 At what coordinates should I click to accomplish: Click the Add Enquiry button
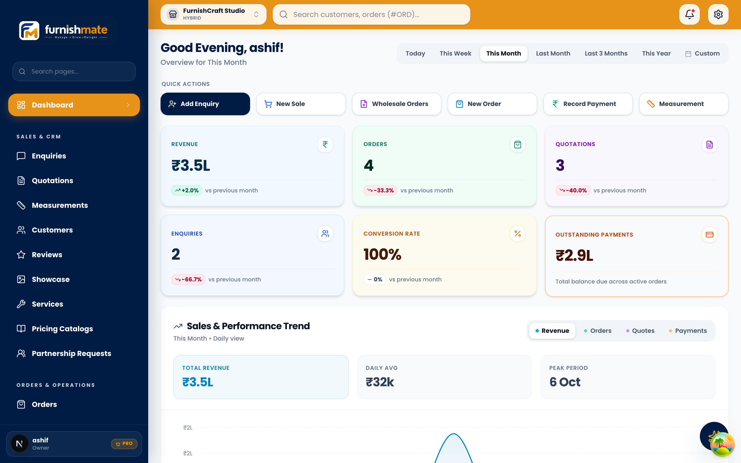(205, 104)
